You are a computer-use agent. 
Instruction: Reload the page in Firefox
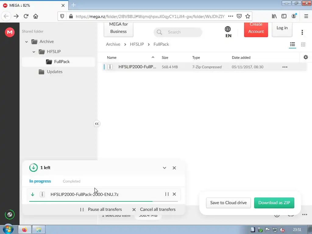[x=26, y=16]
